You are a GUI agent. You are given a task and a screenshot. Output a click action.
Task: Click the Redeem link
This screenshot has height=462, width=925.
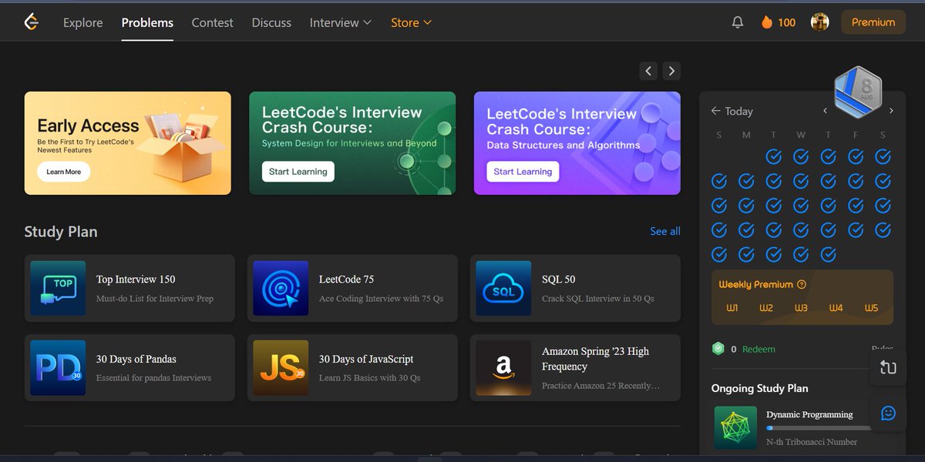click(758, 349)
